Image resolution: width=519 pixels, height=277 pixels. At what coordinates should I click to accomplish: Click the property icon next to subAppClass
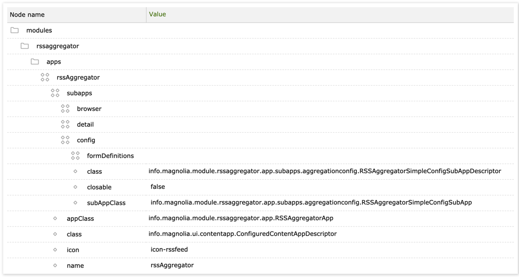point(76,203)
